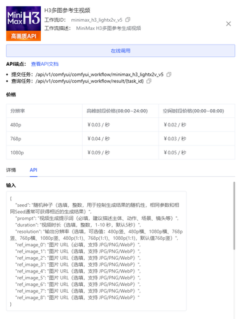Copy the workflow ID minimax_h3_lightx2v_v5
The height and width of the screenshot is (319, 242).
(x=127, y=20)
